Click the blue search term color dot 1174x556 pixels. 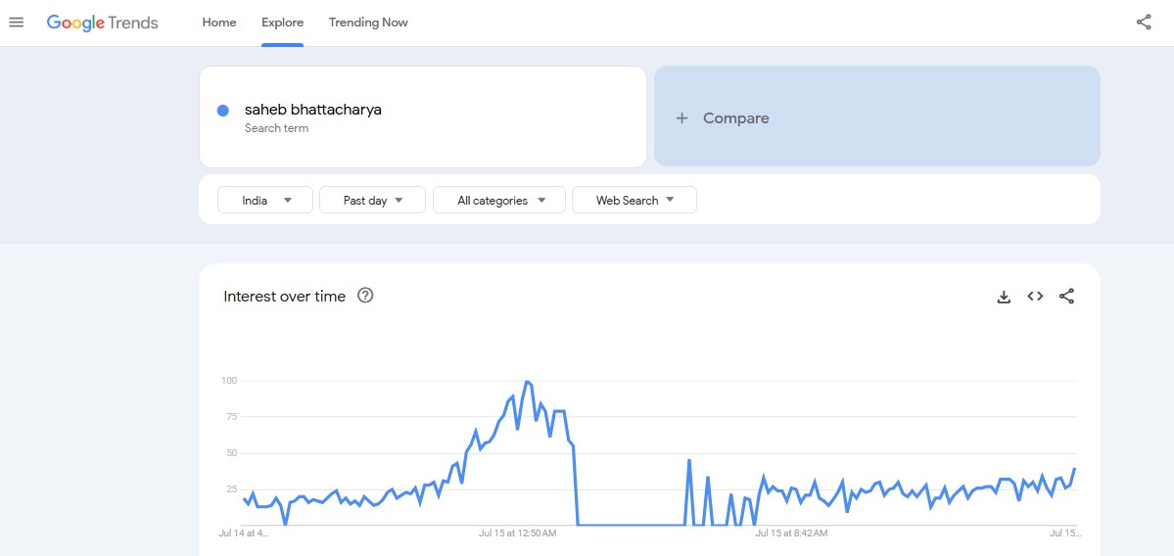(223, 111)
